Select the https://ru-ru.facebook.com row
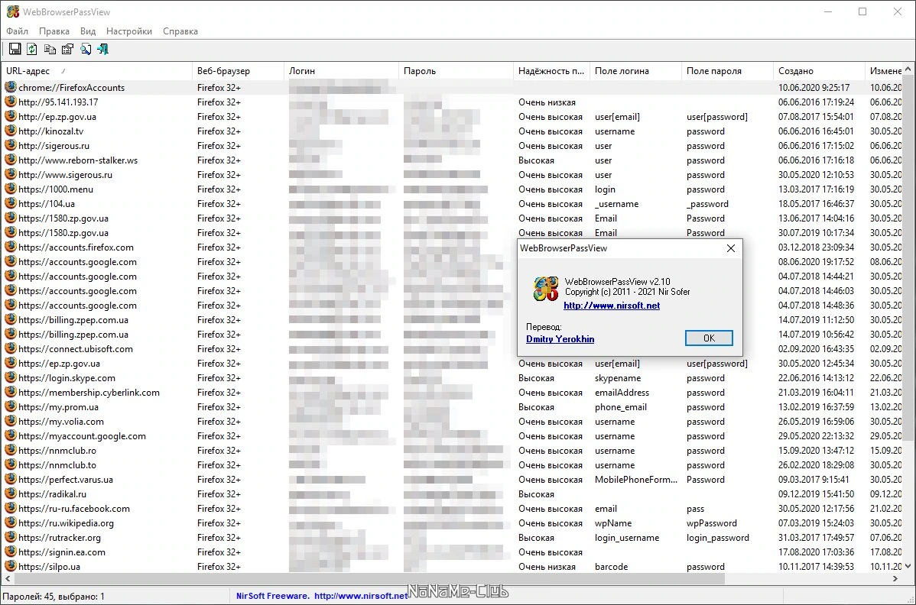This screenshot has width=916, height=605. 451,508
